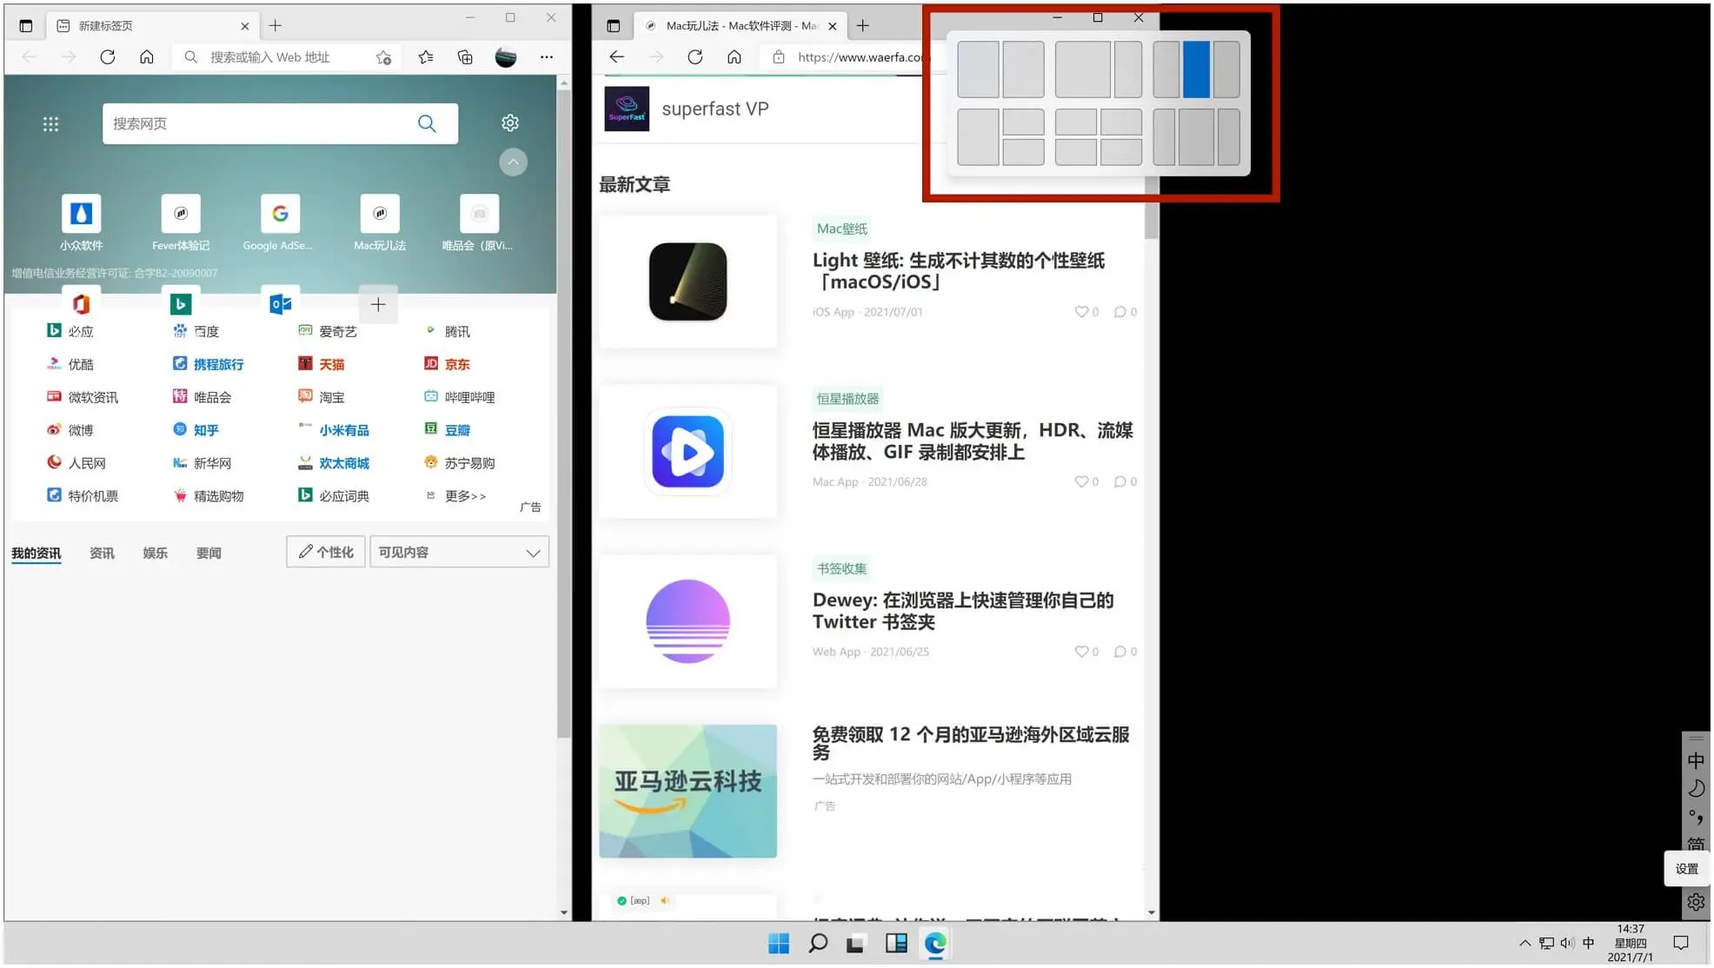The height and width of the screenshot is (968, 1714).
Task: Show hidden tray icons chevron
Action: tap(1525, 944)
